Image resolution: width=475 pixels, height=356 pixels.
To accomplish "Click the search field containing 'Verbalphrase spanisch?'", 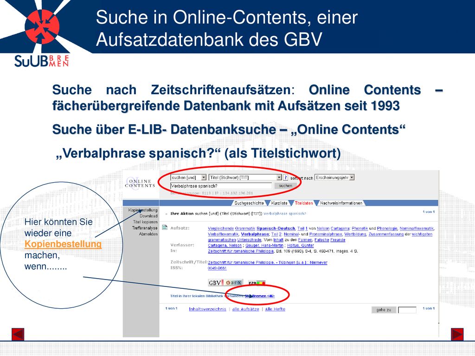I will (x=221, y=186).
